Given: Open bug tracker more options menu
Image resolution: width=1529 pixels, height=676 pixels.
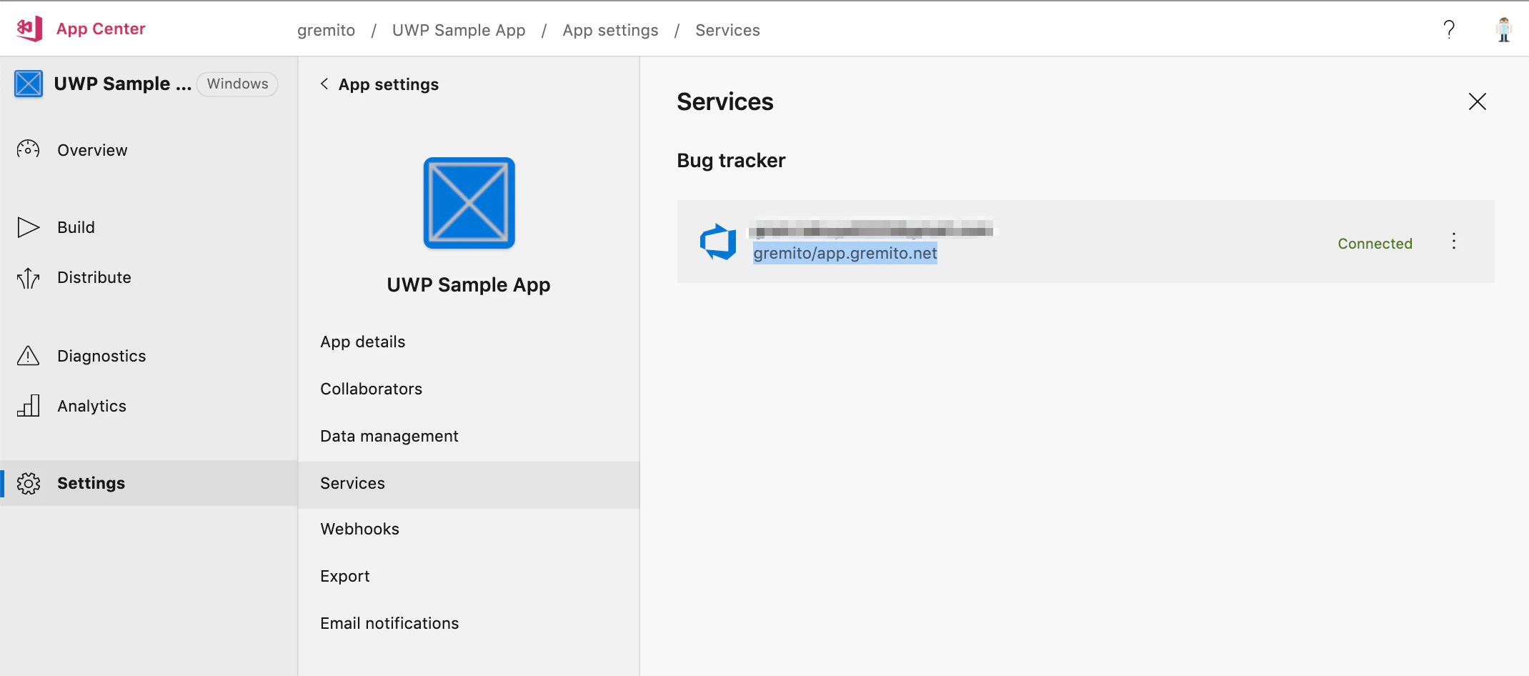Looking at the screenshot, I should (x=1453, y=242).
